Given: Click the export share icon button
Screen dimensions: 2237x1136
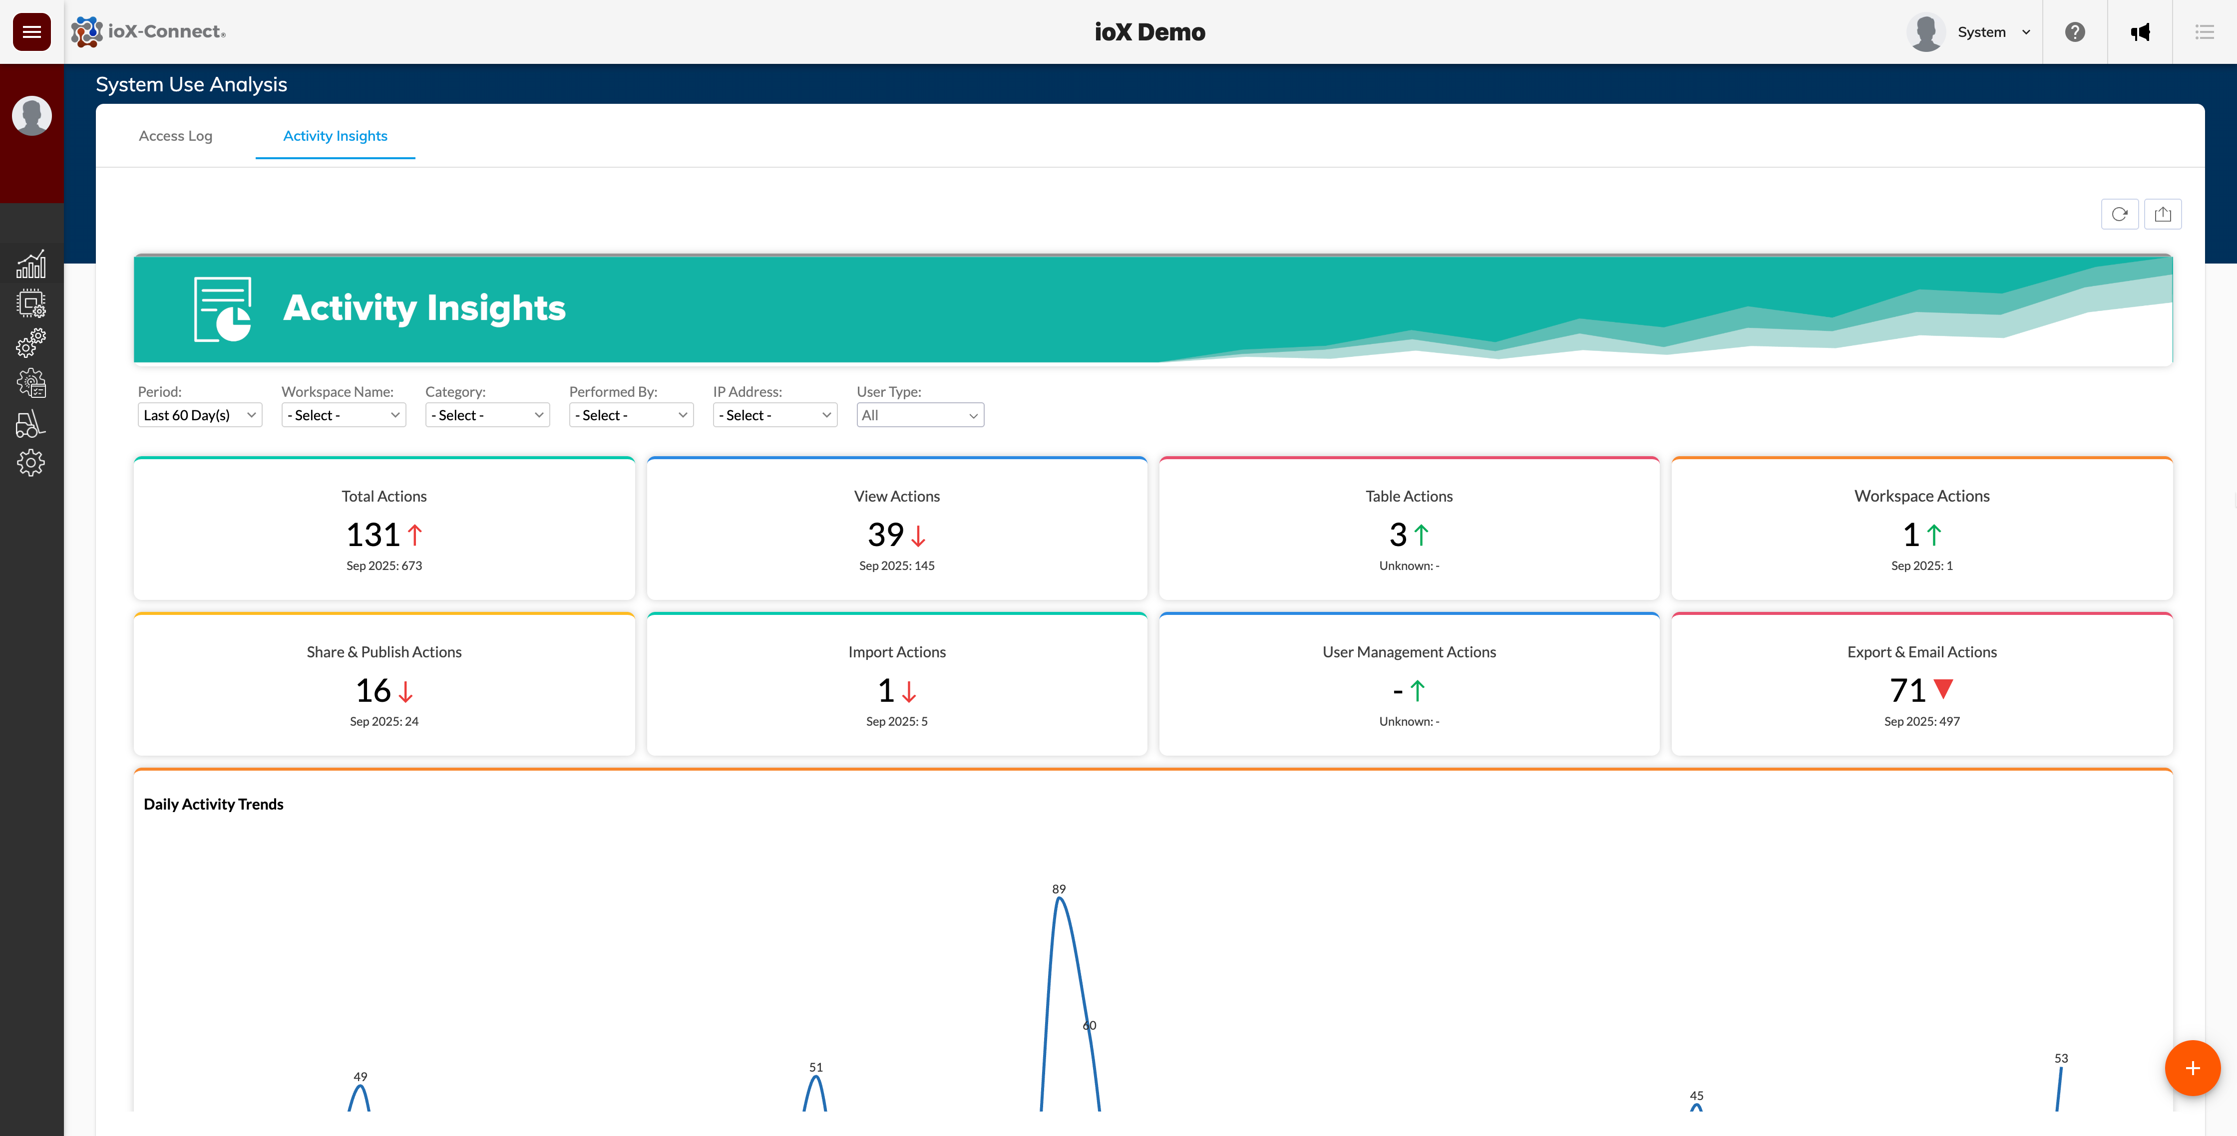Looking at the screenshot, I should (2162, 214).
